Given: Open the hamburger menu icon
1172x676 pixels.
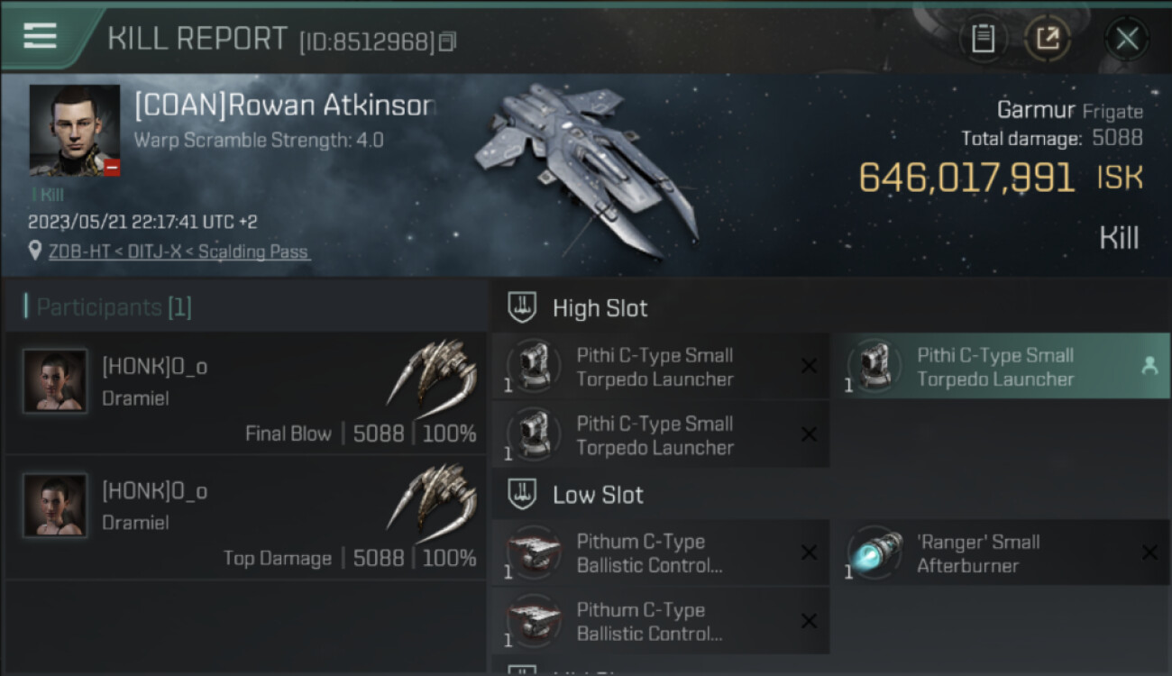Looking at the screenshot, I should (x=40, y=36).
